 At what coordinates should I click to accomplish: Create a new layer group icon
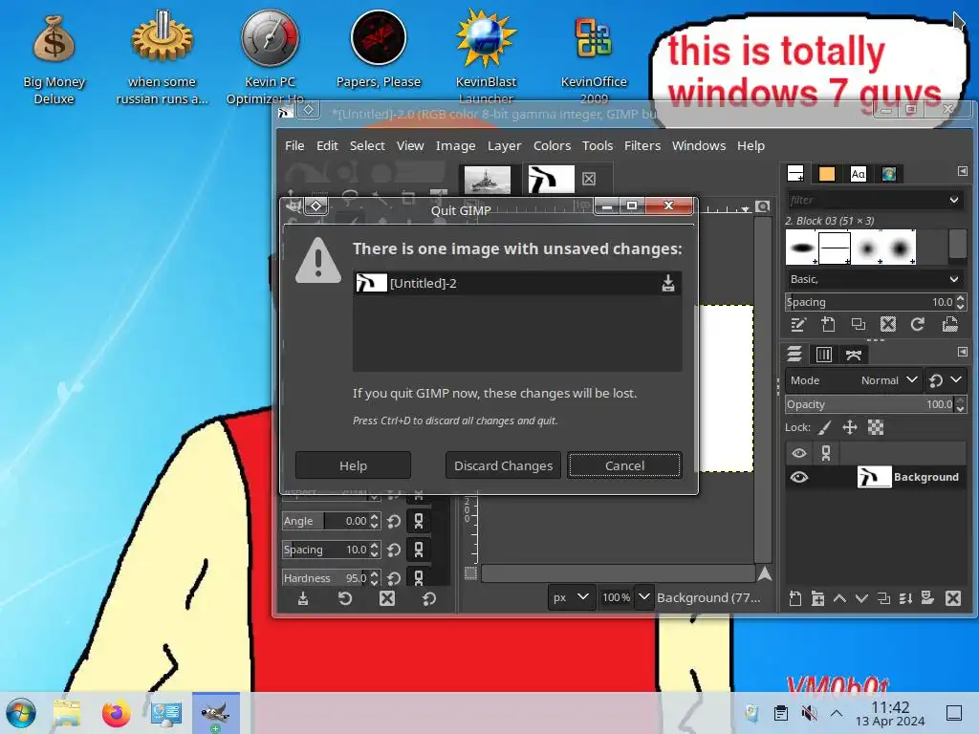pos(817,598)
